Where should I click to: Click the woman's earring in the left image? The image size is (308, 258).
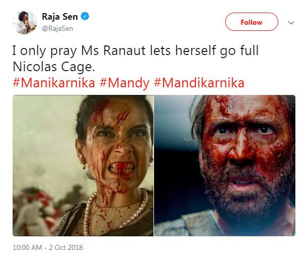pyautogui.click(x=82, y=162)
